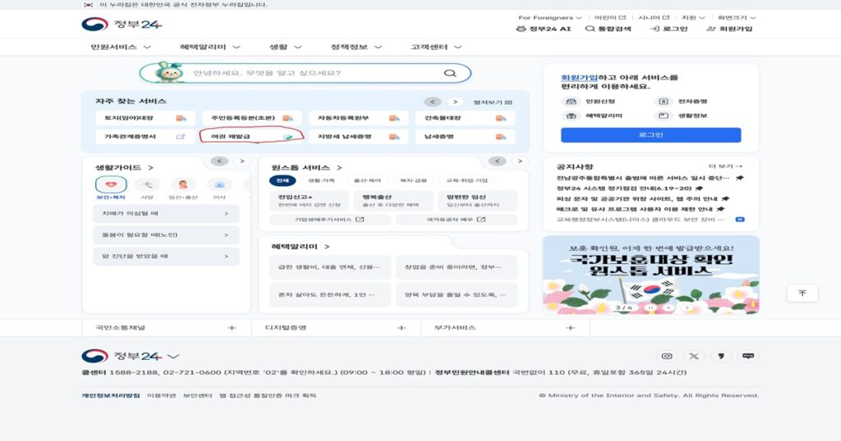Open 통합검색 in the header
Screen dimensions: 841x441
[608, 29]
